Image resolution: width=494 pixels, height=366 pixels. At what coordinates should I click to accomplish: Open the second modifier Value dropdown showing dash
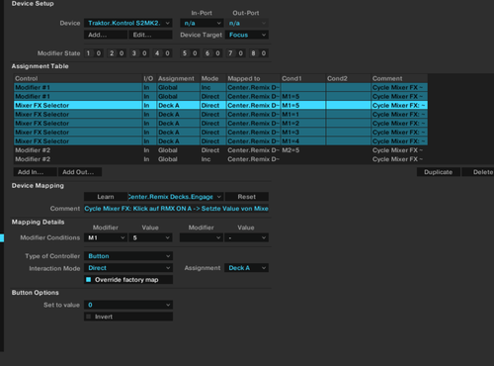point(247,237)
